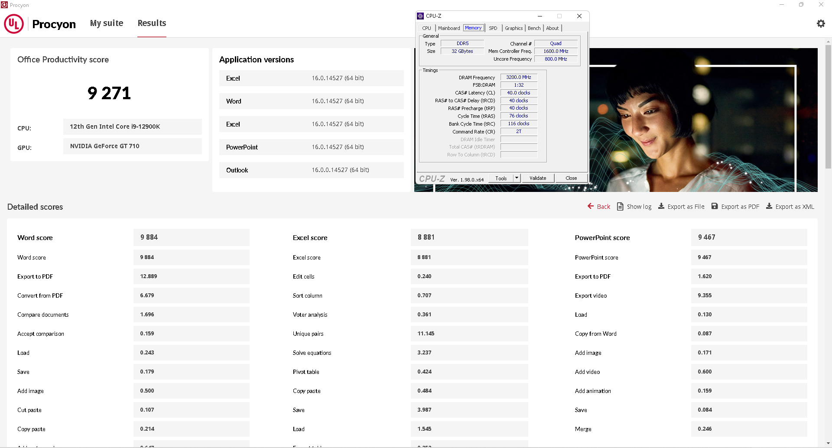Viewport: 832px width, 448px height.
Task: Click the Export video value 9.355
Action: tap(749, 295)
